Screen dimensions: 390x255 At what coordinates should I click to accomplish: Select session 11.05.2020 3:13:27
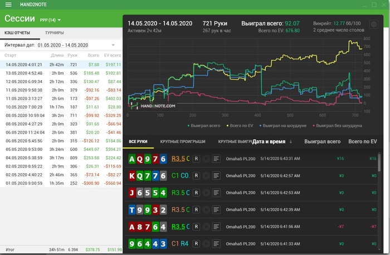(x=61, y=99)
